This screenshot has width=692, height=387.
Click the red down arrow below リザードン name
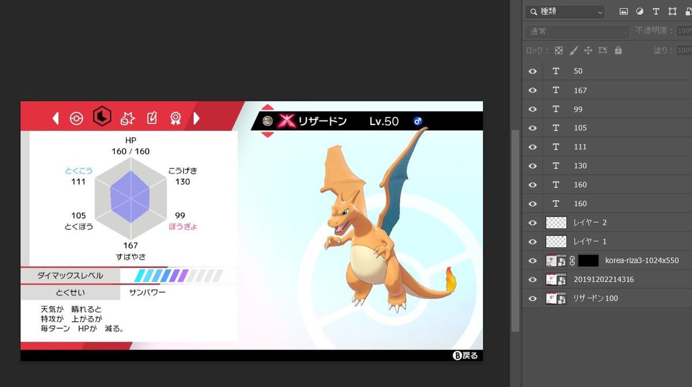tap(267, 134)
